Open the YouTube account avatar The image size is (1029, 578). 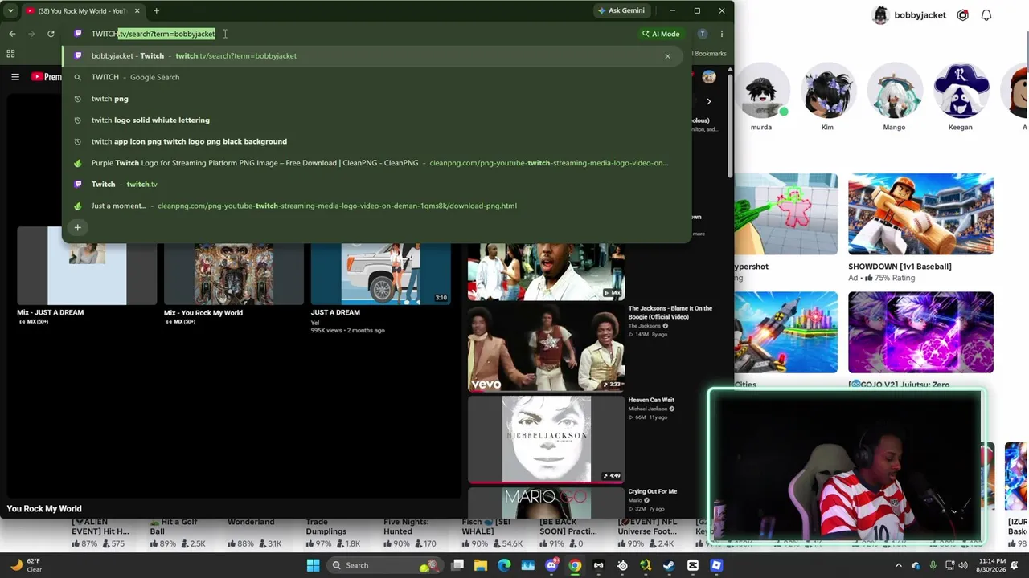(x=708, y=77)
